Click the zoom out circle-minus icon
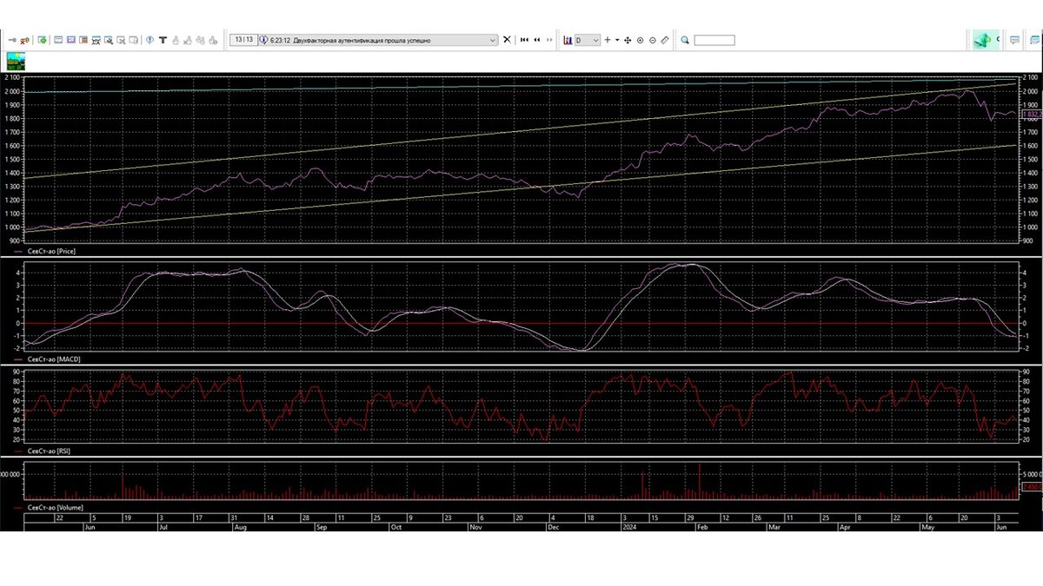 click(x=653, y=40)
